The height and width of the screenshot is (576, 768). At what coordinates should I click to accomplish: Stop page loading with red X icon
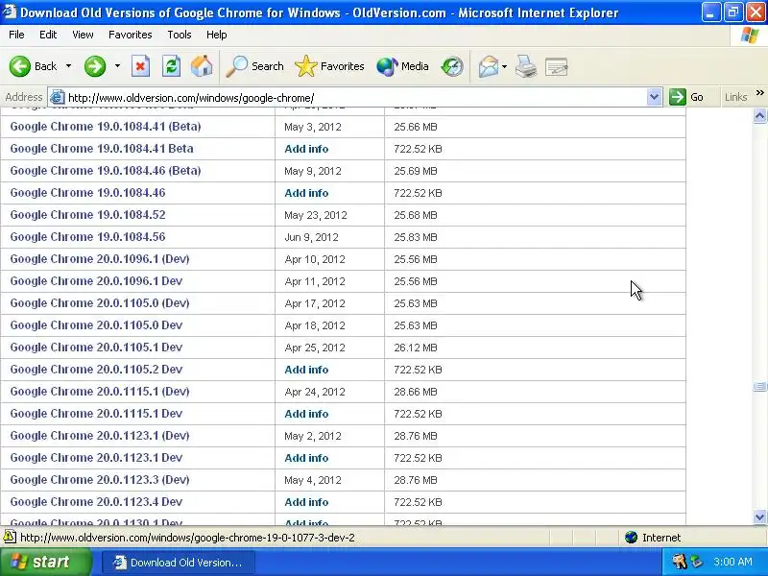[x=140, y=66]
